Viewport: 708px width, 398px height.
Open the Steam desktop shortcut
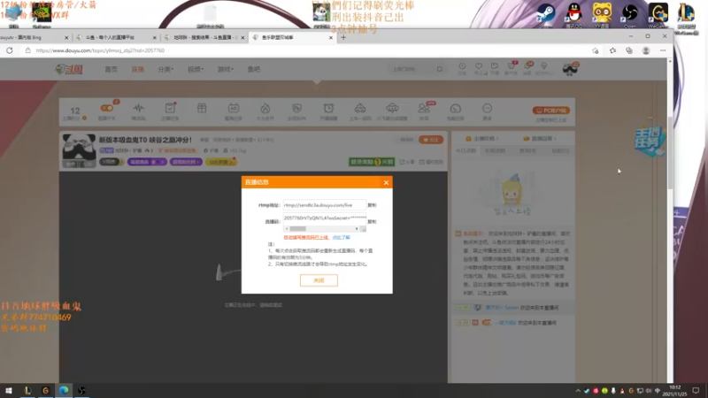[x=546, y=14]
